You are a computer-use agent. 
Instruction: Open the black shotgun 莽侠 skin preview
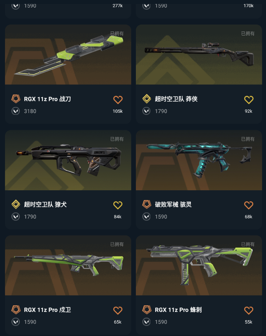[x=199, y=55]
